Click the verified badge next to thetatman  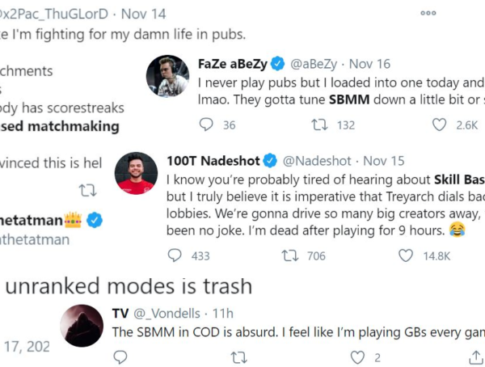point(95,218)
